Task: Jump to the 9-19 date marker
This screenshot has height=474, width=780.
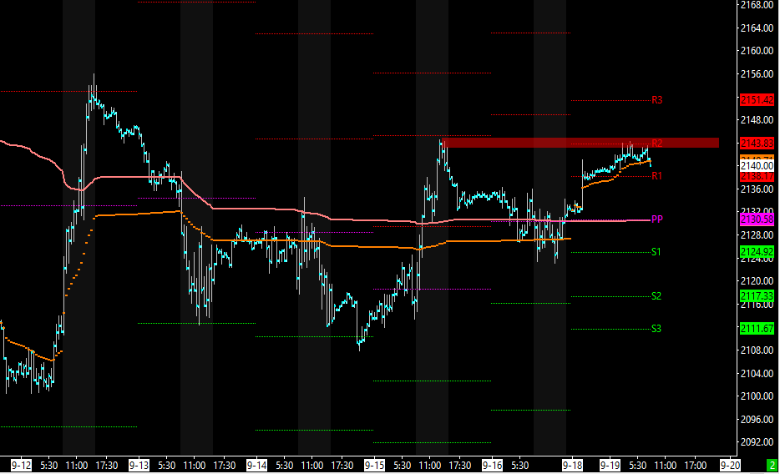Action: click(x=610, y=466)
